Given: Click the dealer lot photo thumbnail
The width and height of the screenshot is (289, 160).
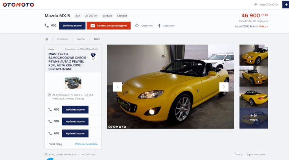Looking at the screenshot, I should tap(73, 83).
